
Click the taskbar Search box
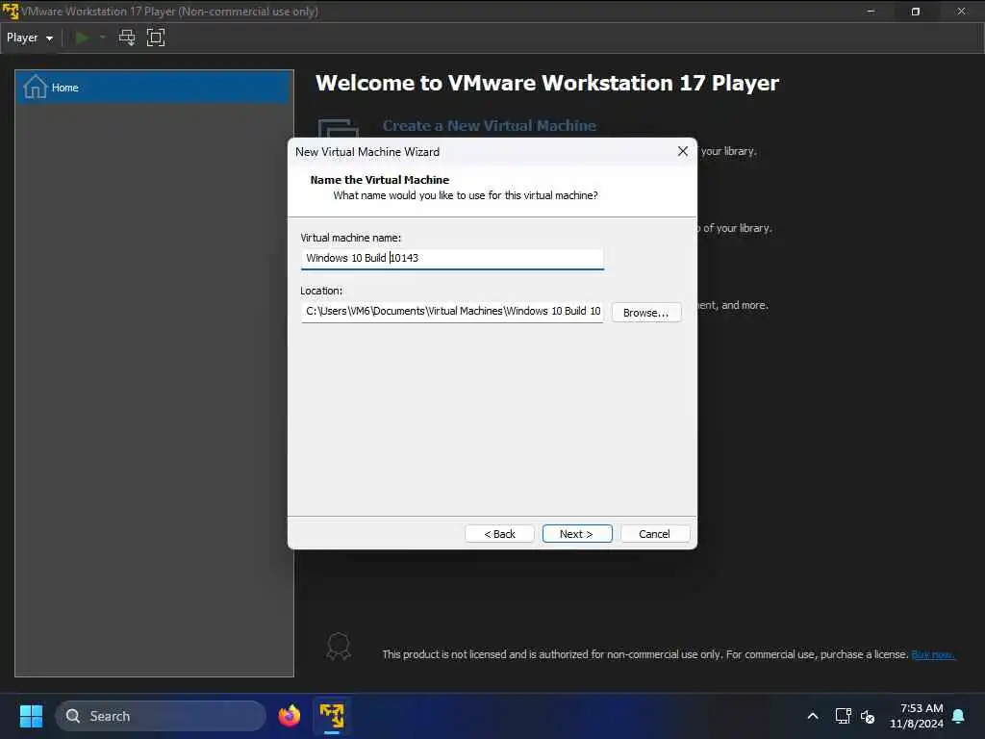pyautogui.click(x=161, y=716)
